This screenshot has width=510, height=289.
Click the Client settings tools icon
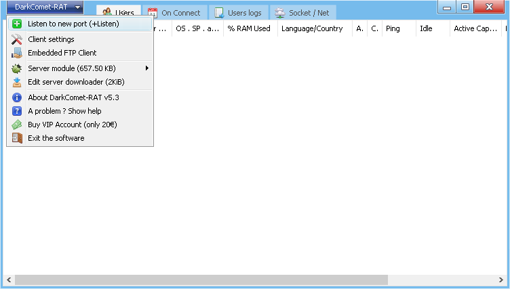(17, 39)
